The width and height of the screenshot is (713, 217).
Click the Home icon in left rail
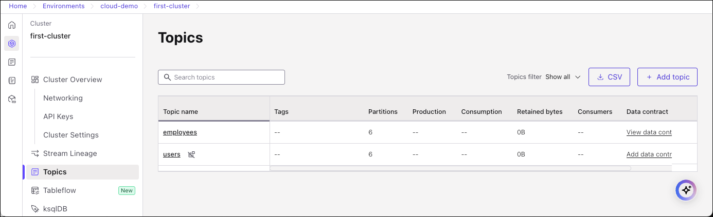(x=12, y=25)
